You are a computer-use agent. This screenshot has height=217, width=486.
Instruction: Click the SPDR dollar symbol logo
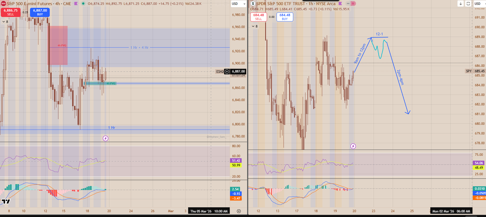pyautogui.click(x=253, y=4)
